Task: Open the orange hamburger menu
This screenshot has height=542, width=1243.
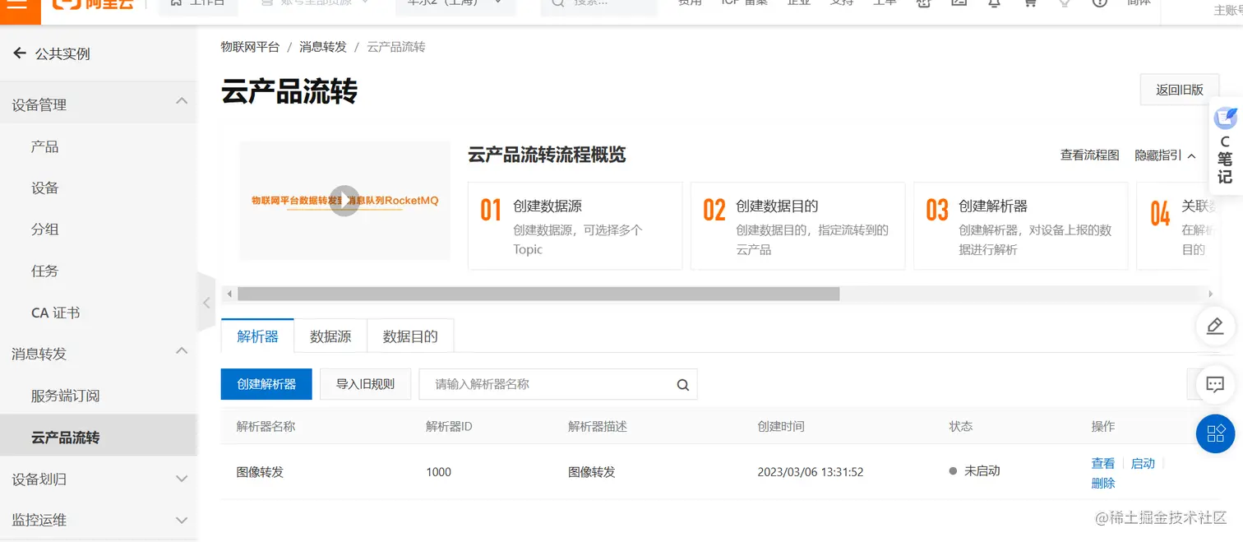Action: pos(18,4)
